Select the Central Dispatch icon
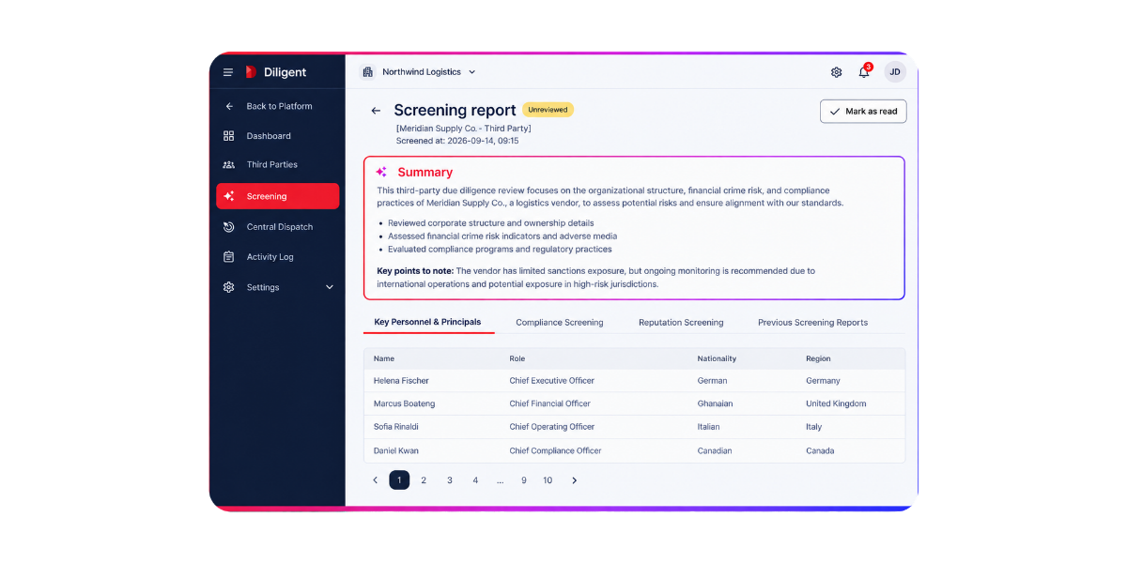This screenshot has width=1127, height=563. tap(228, 227)
